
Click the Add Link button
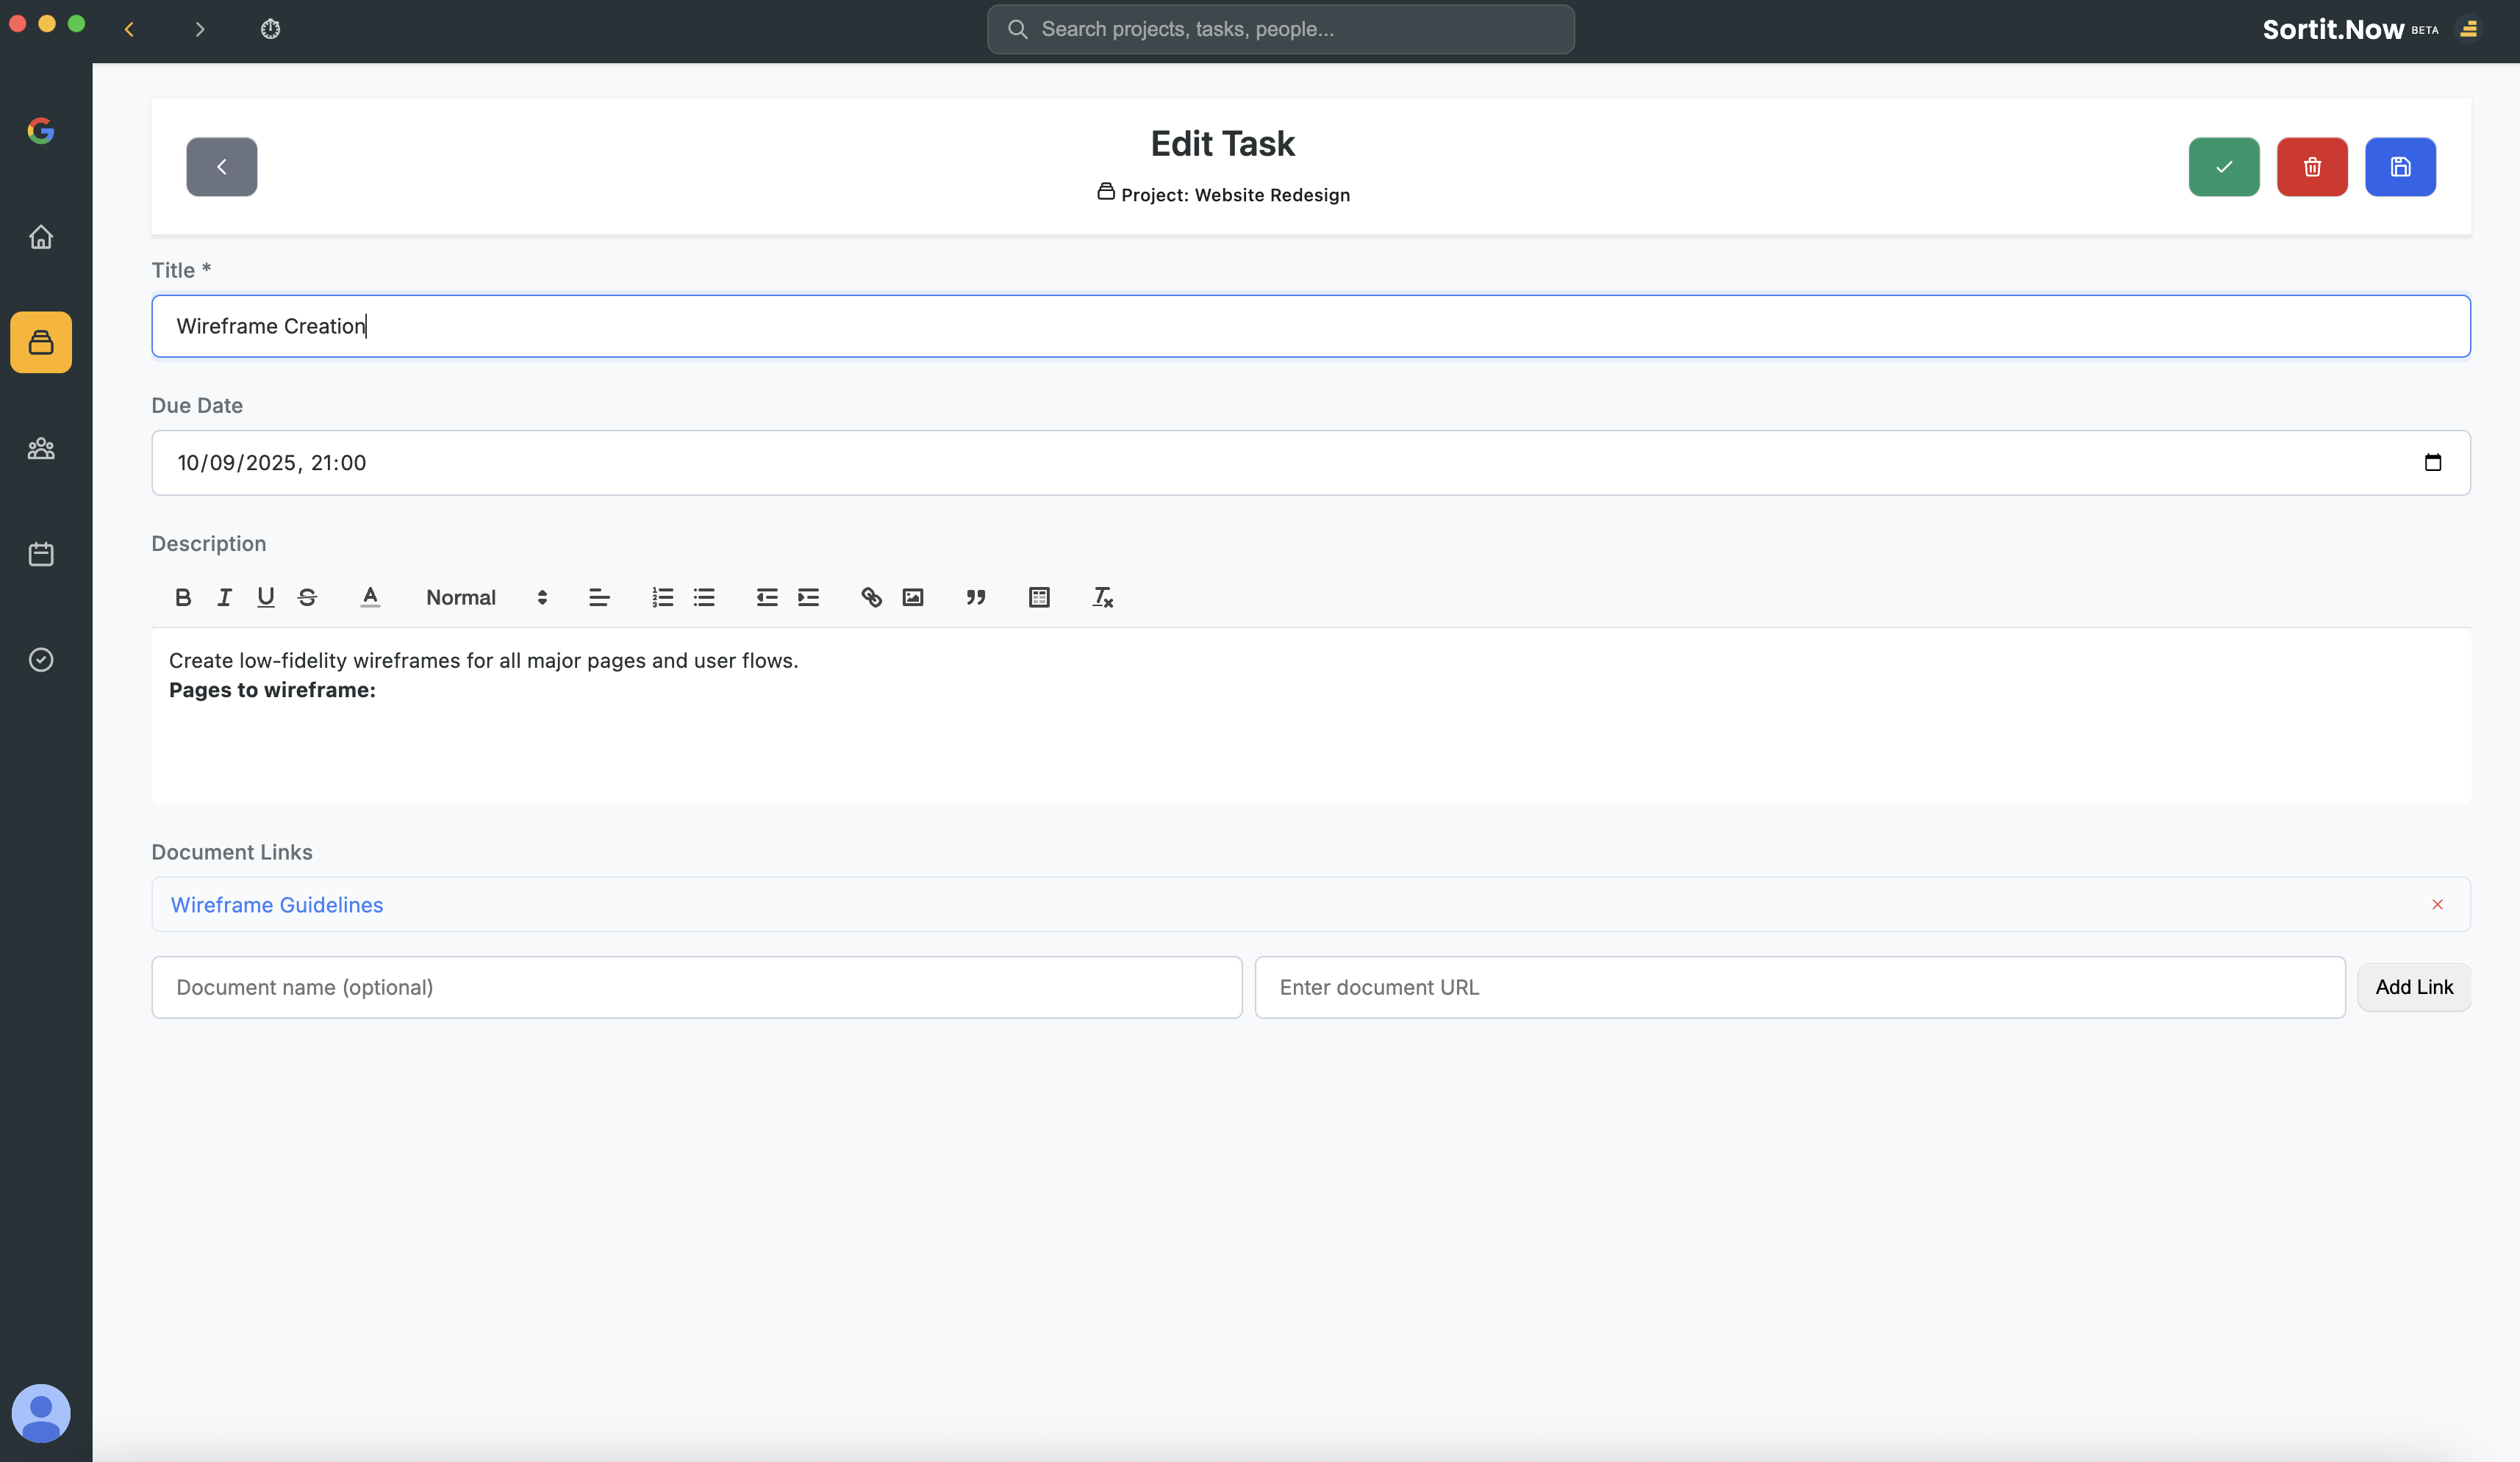2413,987
